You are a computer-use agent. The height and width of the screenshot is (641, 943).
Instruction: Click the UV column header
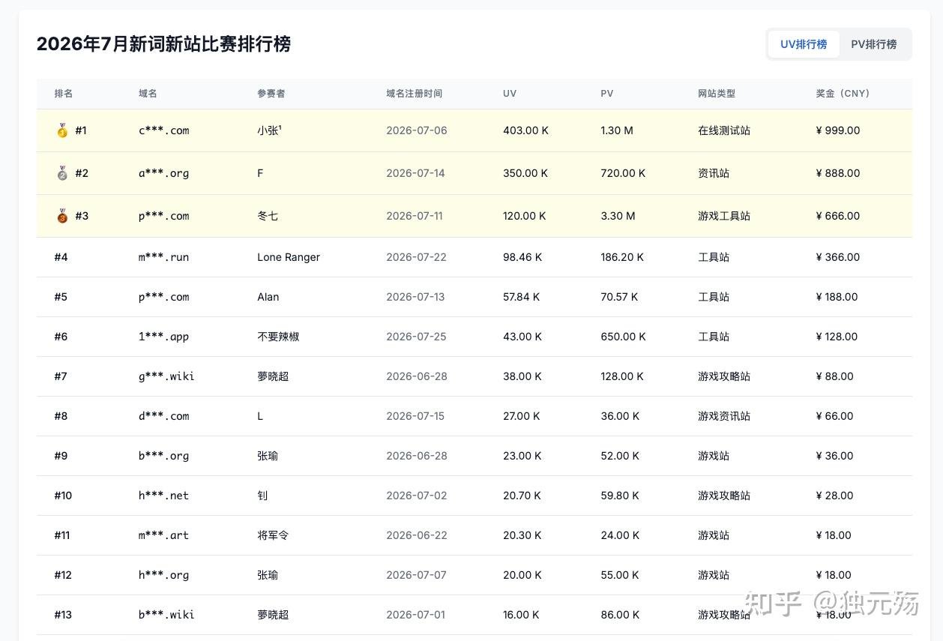pyautogui.click(x=510, y=94)
